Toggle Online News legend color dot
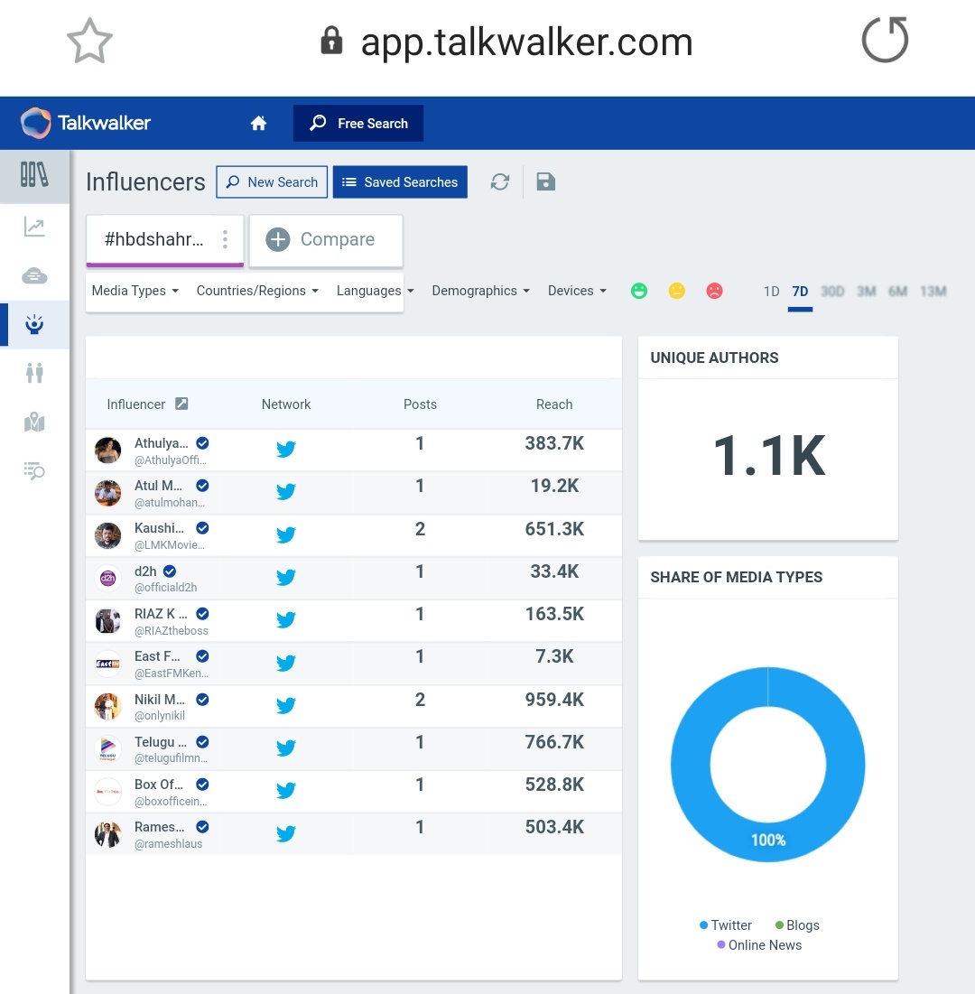Screen dimensions: 975x994 (x=720, y=945)
